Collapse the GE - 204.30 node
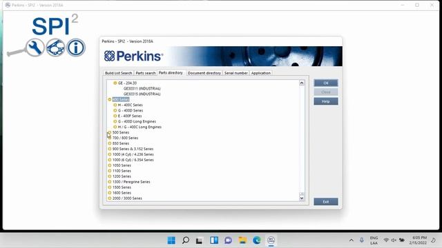442x248 pixels. coord(115,83)
